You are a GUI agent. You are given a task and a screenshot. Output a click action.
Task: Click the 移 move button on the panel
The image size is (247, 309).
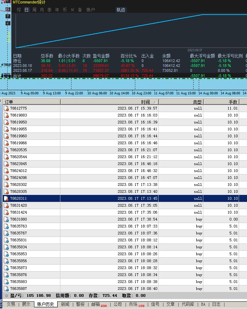click(x=8, y=9)
